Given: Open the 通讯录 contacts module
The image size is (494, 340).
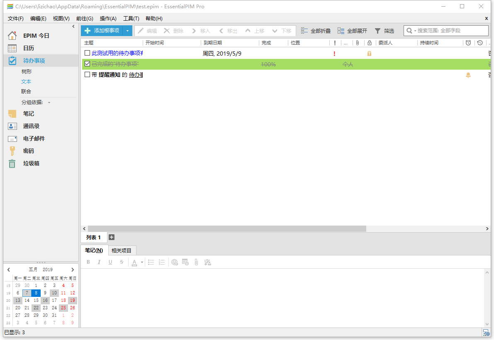Looking at the screenshot, I should pyautogui.click(x=31, y=126).
